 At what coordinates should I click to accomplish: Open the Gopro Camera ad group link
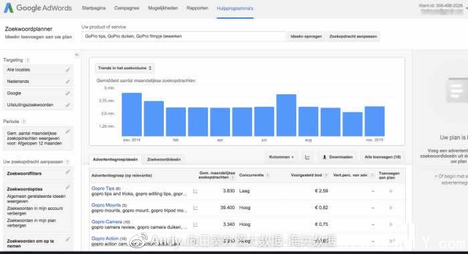[106, 222]
